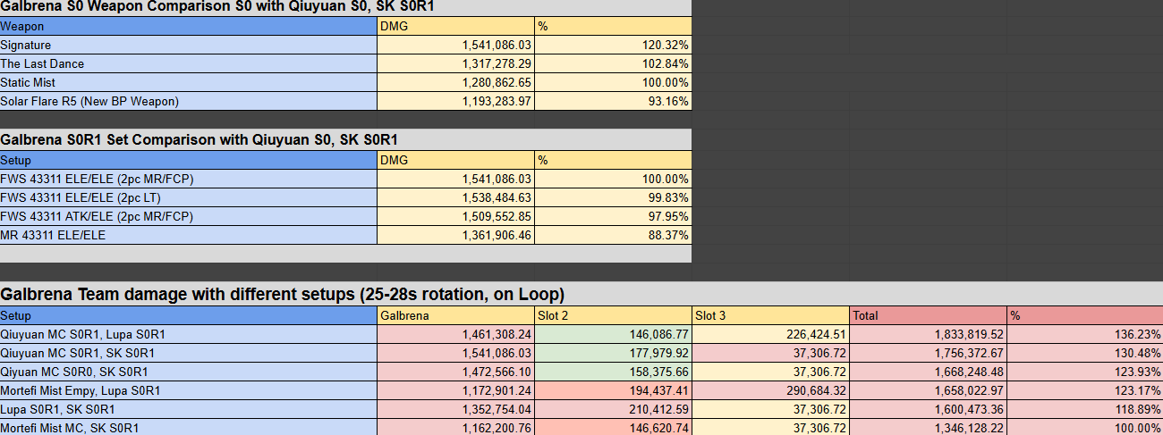The image size is (1163, 435).
Task: Click The Last Dance weapon row label
Action: [x=188, y=63]
